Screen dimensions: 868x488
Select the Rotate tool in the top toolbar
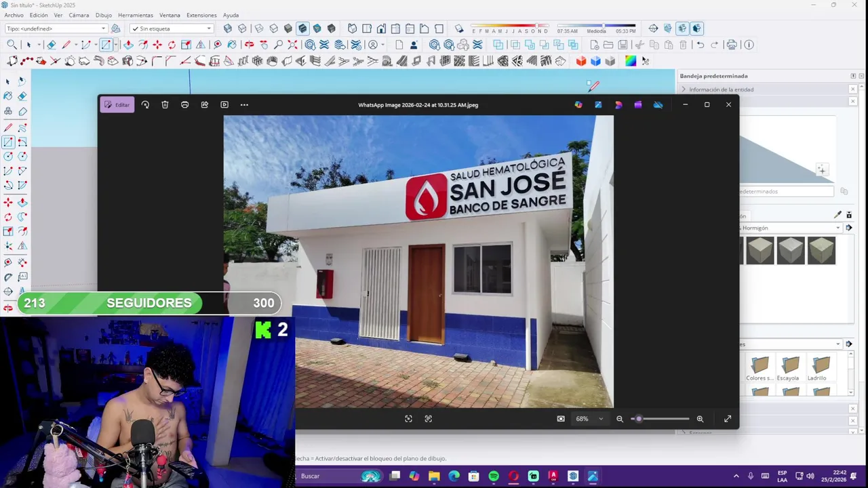(x=172, y=45)
